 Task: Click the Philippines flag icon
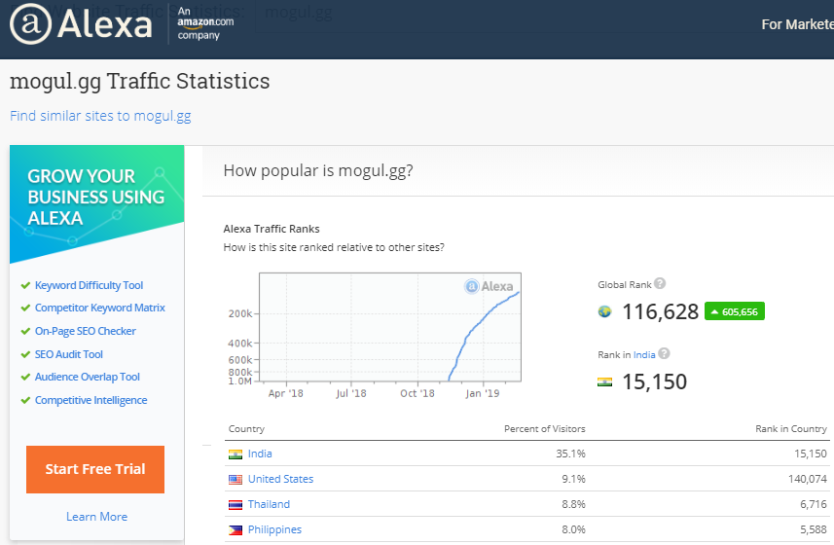click(236, 530)
